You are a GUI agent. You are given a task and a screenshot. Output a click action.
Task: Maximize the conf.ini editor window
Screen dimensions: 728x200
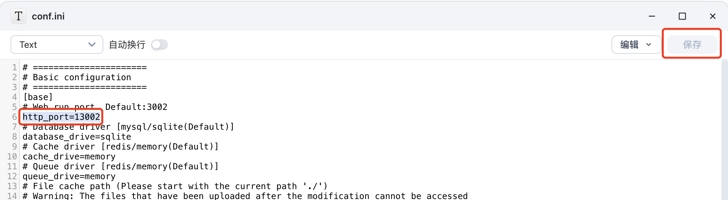682,16
